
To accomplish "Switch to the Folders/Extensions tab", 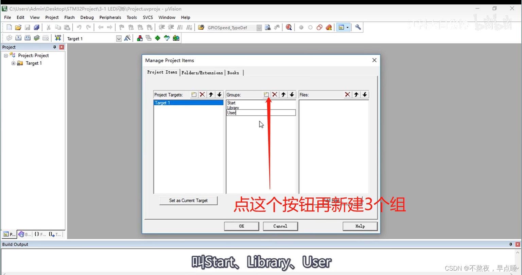I will tap(202, 72).
